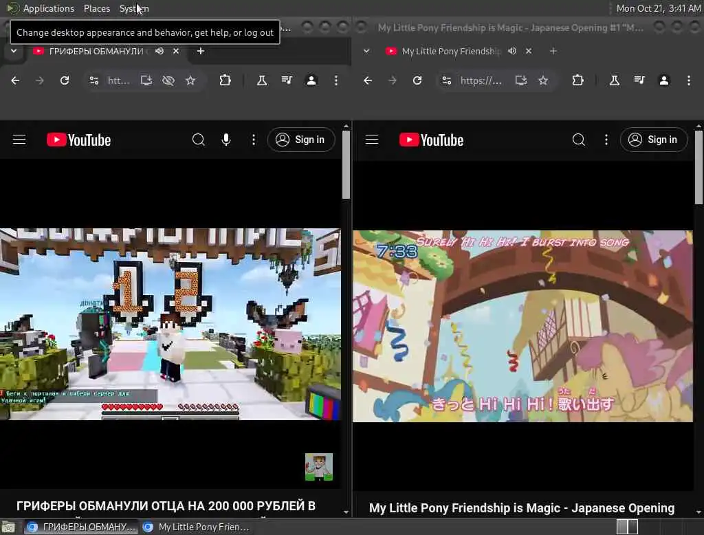Close the ГРИФЕРЫ ОБМАНУЛИ browser tab
This screenshot has width=704, height=535.
[176, 51]
